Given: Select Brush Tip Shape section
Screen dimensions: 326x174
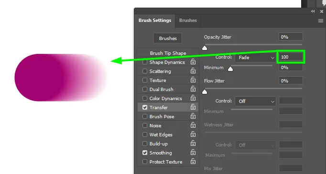Looking at the screenshot, I should (168, 53).
